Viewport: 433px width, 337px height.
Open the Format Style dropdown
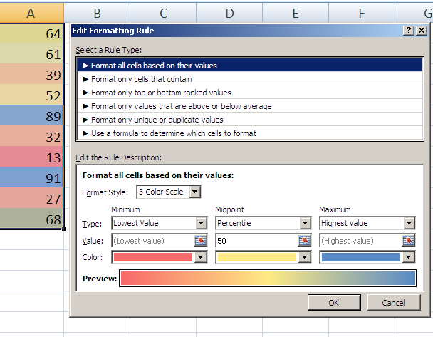pos(194,192)
